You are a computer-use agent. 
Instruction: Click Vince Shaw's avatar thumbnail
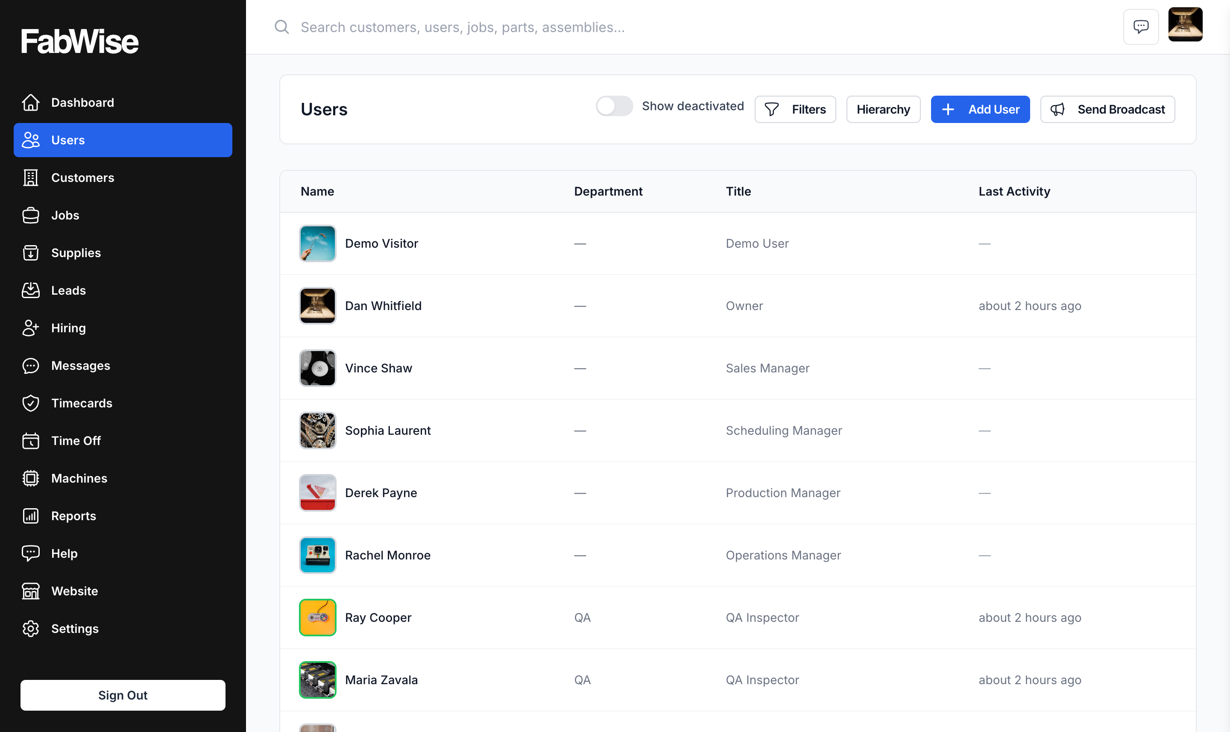[318, 369]
